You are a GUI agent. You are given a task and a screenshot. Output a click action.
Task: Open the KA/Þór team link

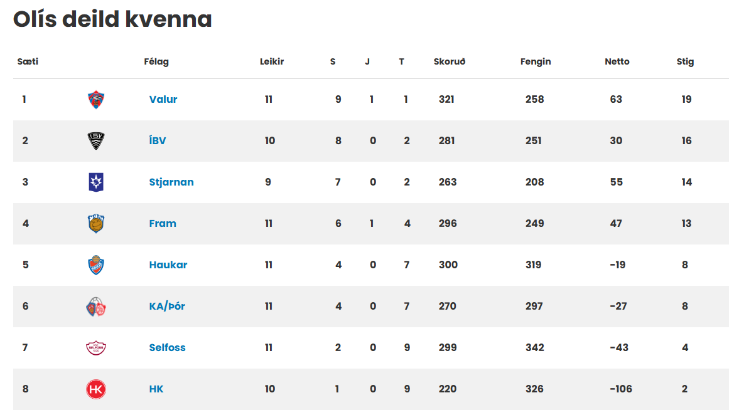pos(167,306)
